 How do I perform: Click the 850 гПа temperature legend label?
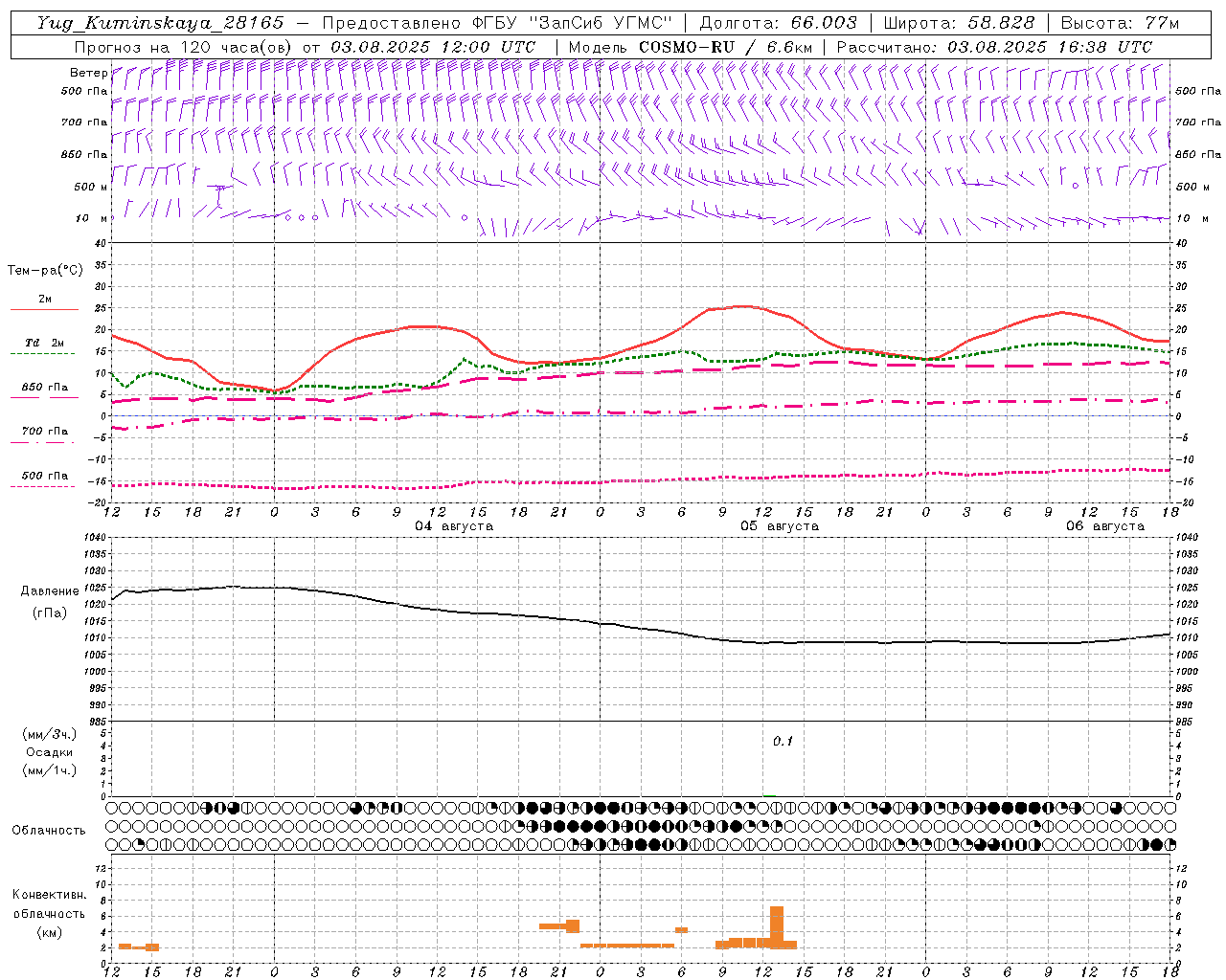45,388
